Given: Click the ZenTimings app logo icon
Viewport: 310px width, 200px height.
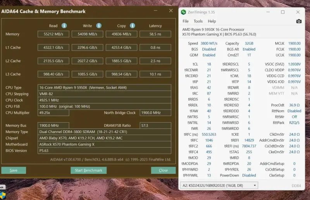Looking at the screenshot, I should (x=183, y=12).
